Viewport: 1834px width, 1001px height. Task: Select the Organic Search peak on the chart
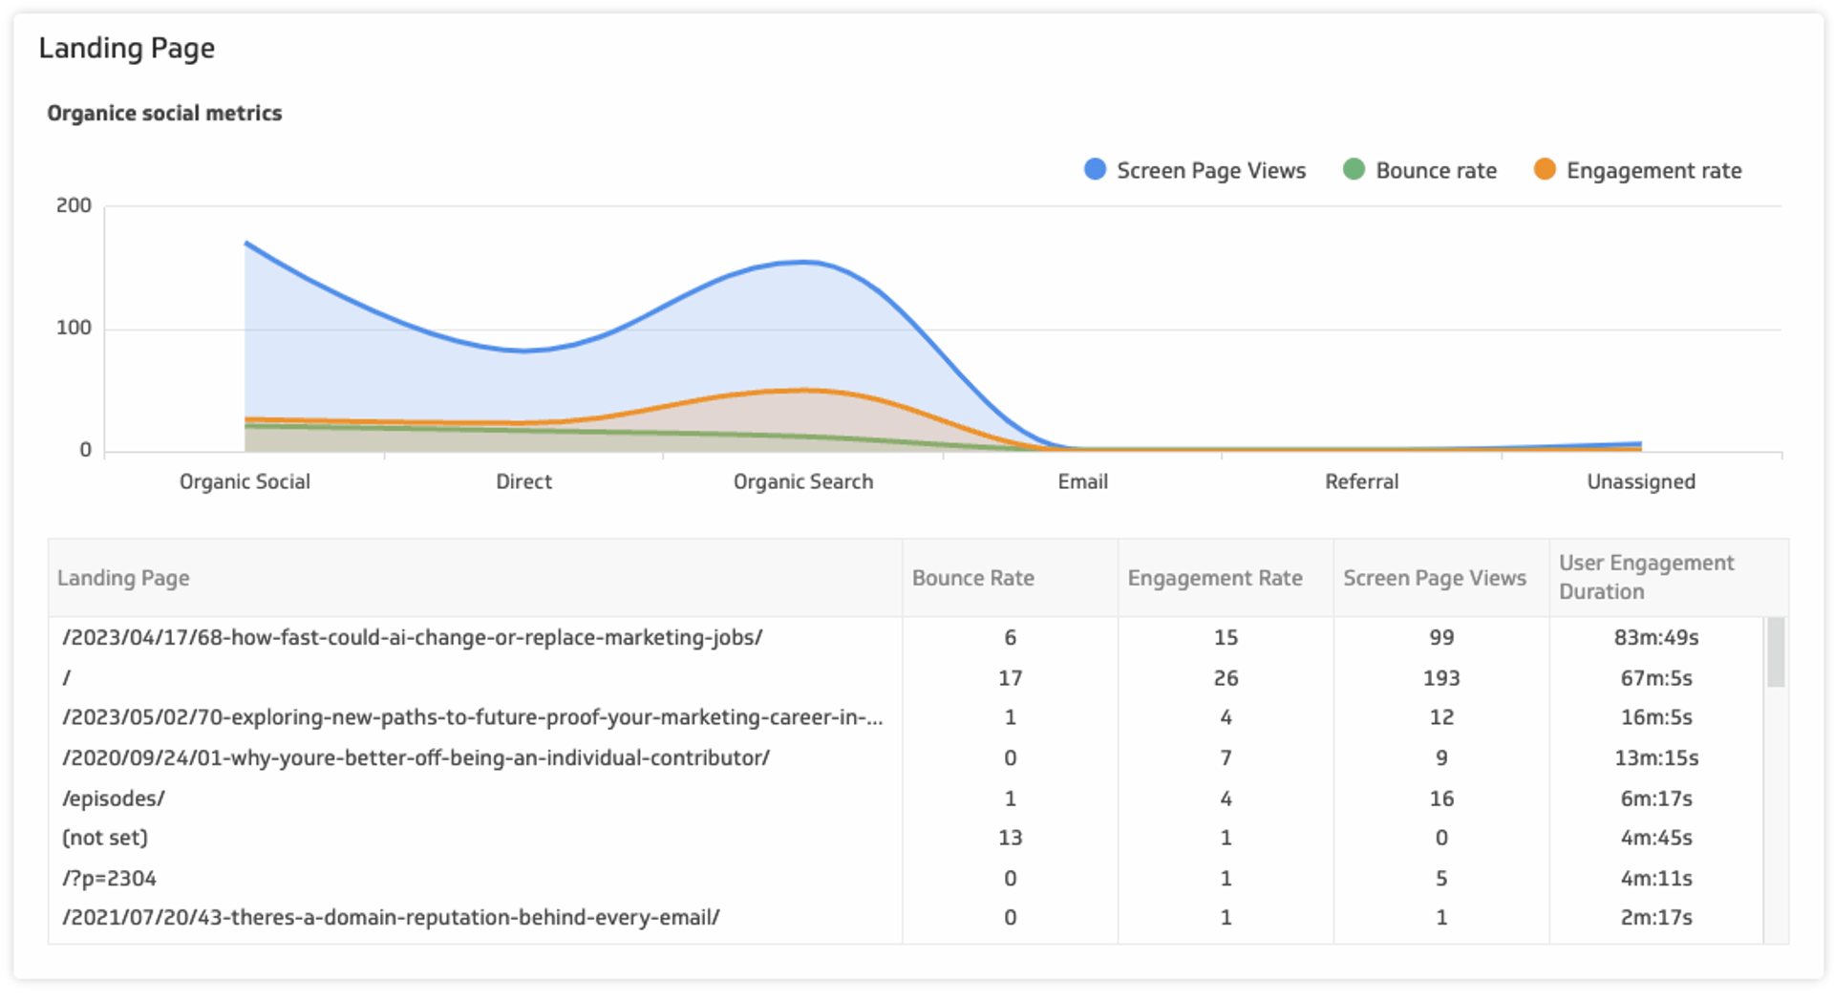(x=802, y=262)
